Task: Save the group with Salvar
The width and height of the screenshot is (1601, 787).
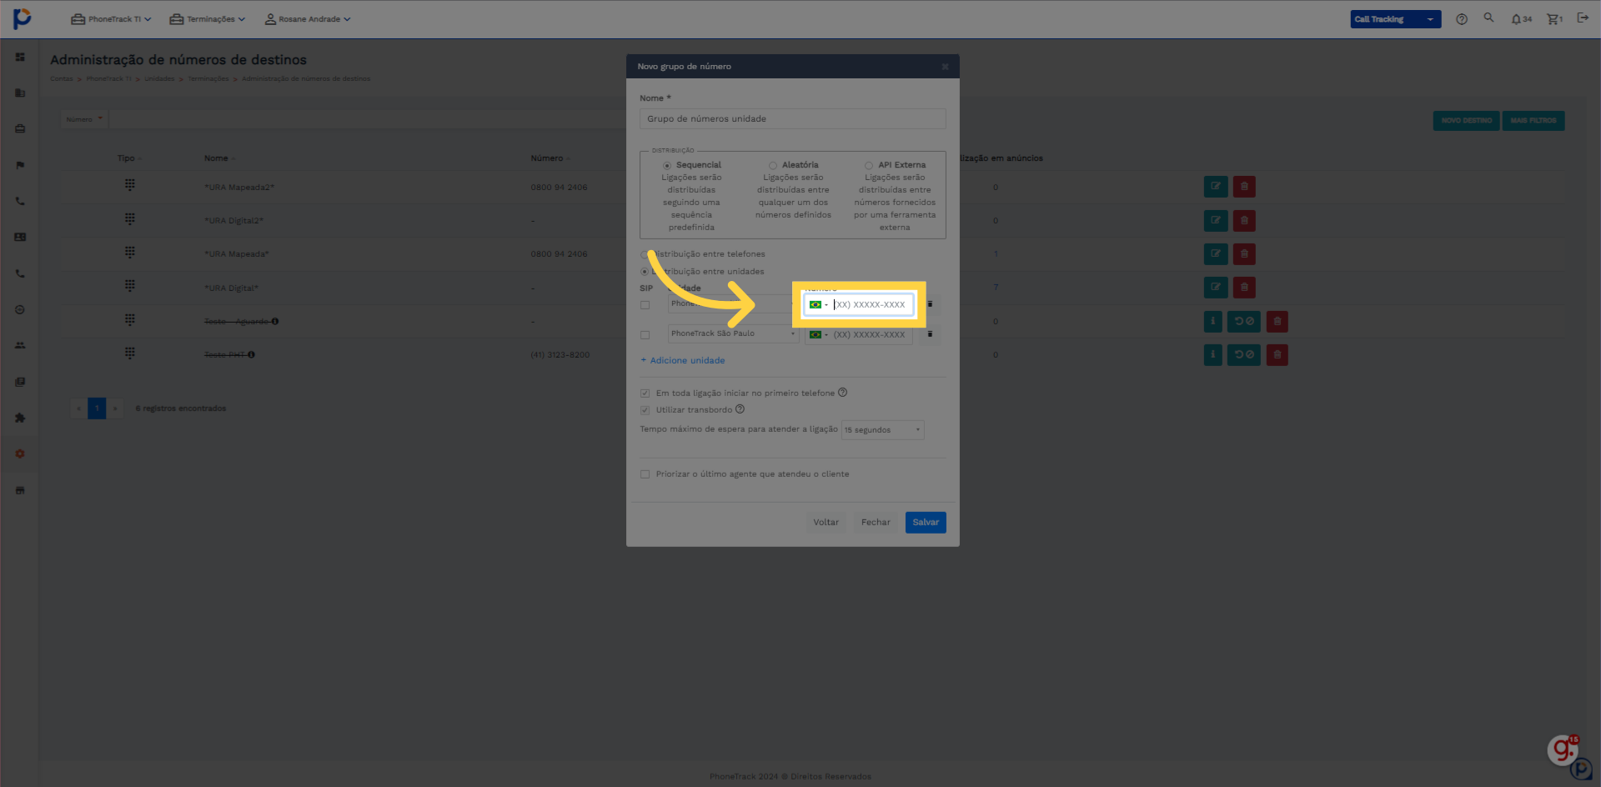Action: coord(926,523)
